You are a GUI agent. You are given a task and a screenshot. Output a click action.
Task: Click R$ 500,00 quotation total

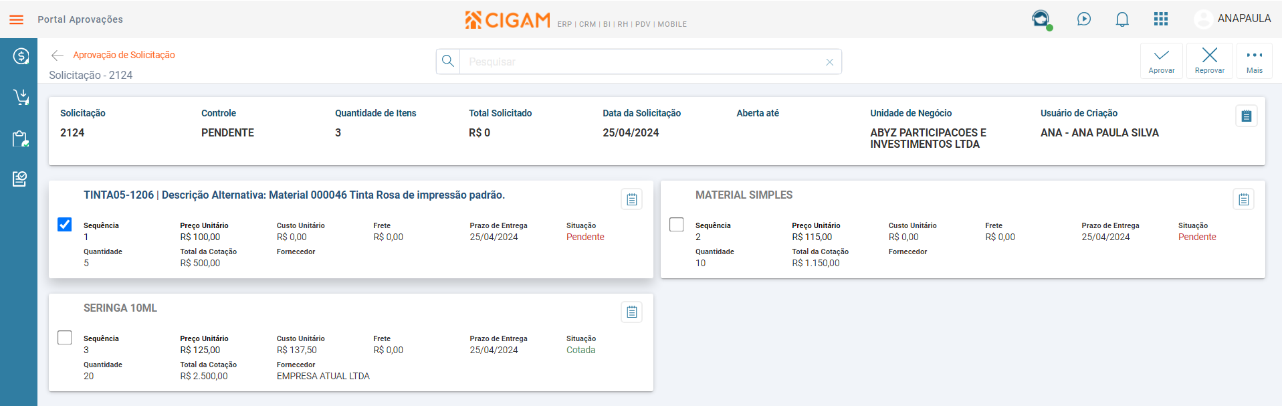point(200,263)
